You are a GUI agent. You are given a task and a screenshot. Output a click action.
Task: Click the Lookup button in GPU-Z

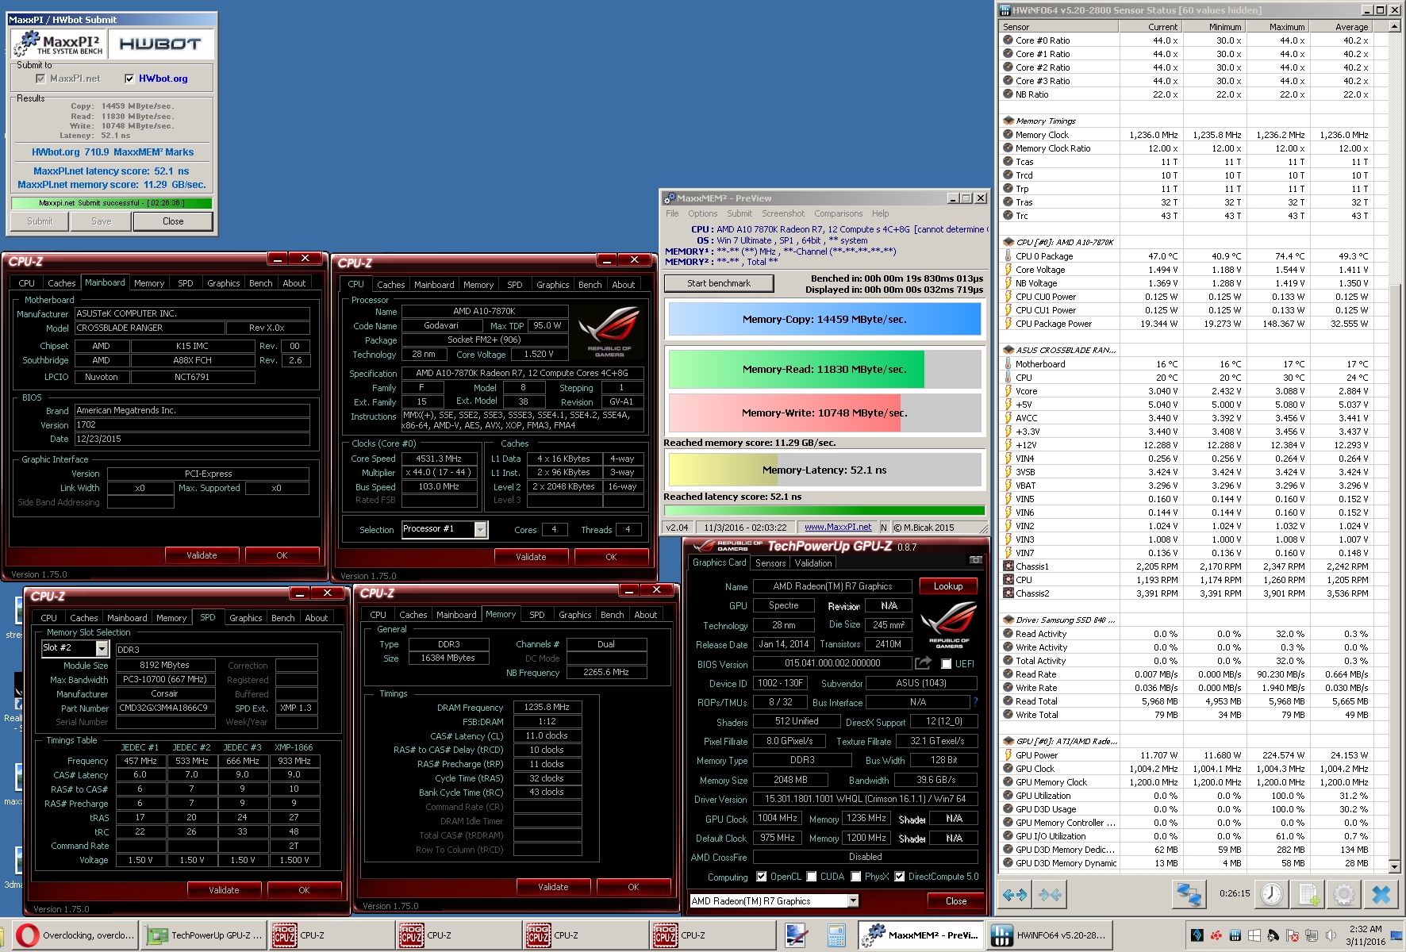[948, 586]
